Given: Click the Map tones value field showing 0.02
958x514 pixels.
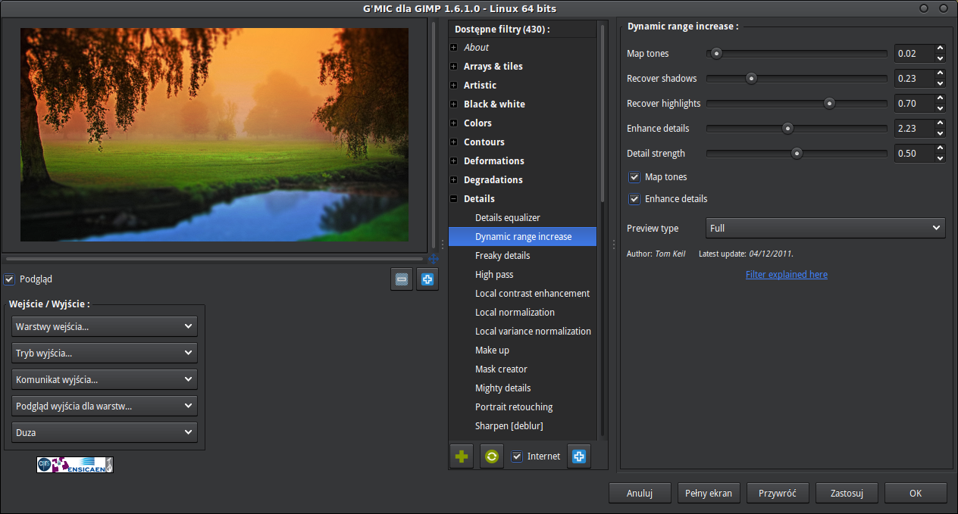Looking at the screenshot, I should (914, 54).
